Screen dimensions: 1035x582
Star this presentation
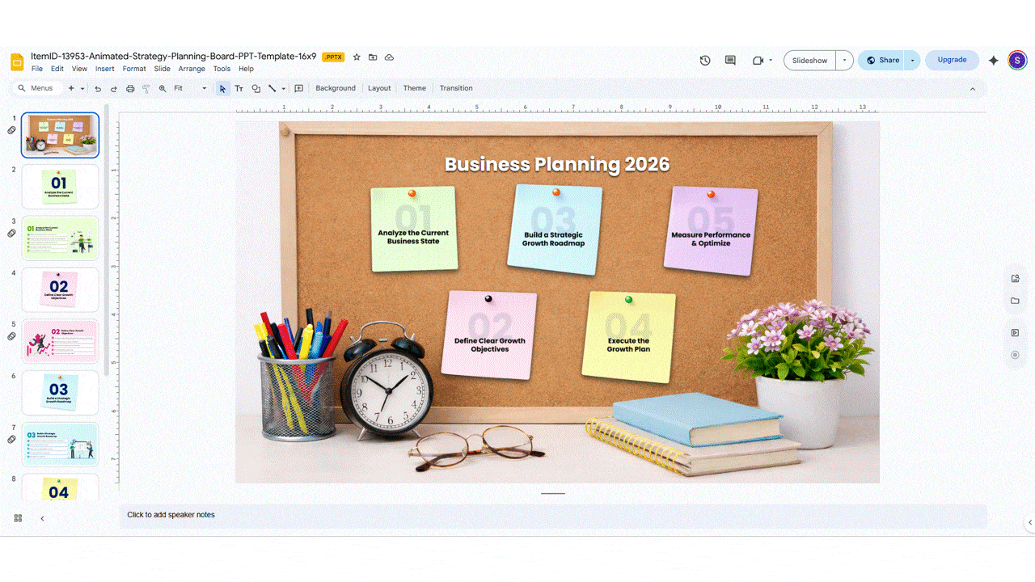click(357, 57)
